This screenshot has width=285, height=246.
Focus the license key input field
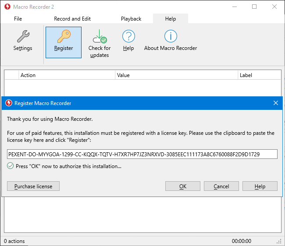click(142, 154)
